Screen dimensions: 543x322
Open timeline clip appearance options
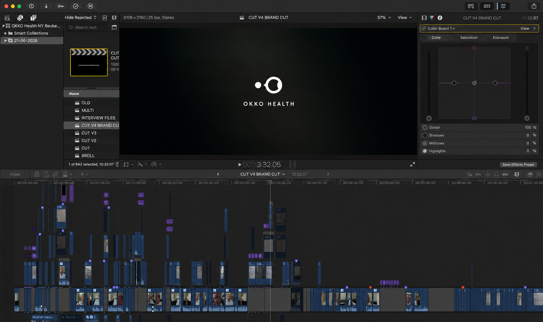click(517, 174)
